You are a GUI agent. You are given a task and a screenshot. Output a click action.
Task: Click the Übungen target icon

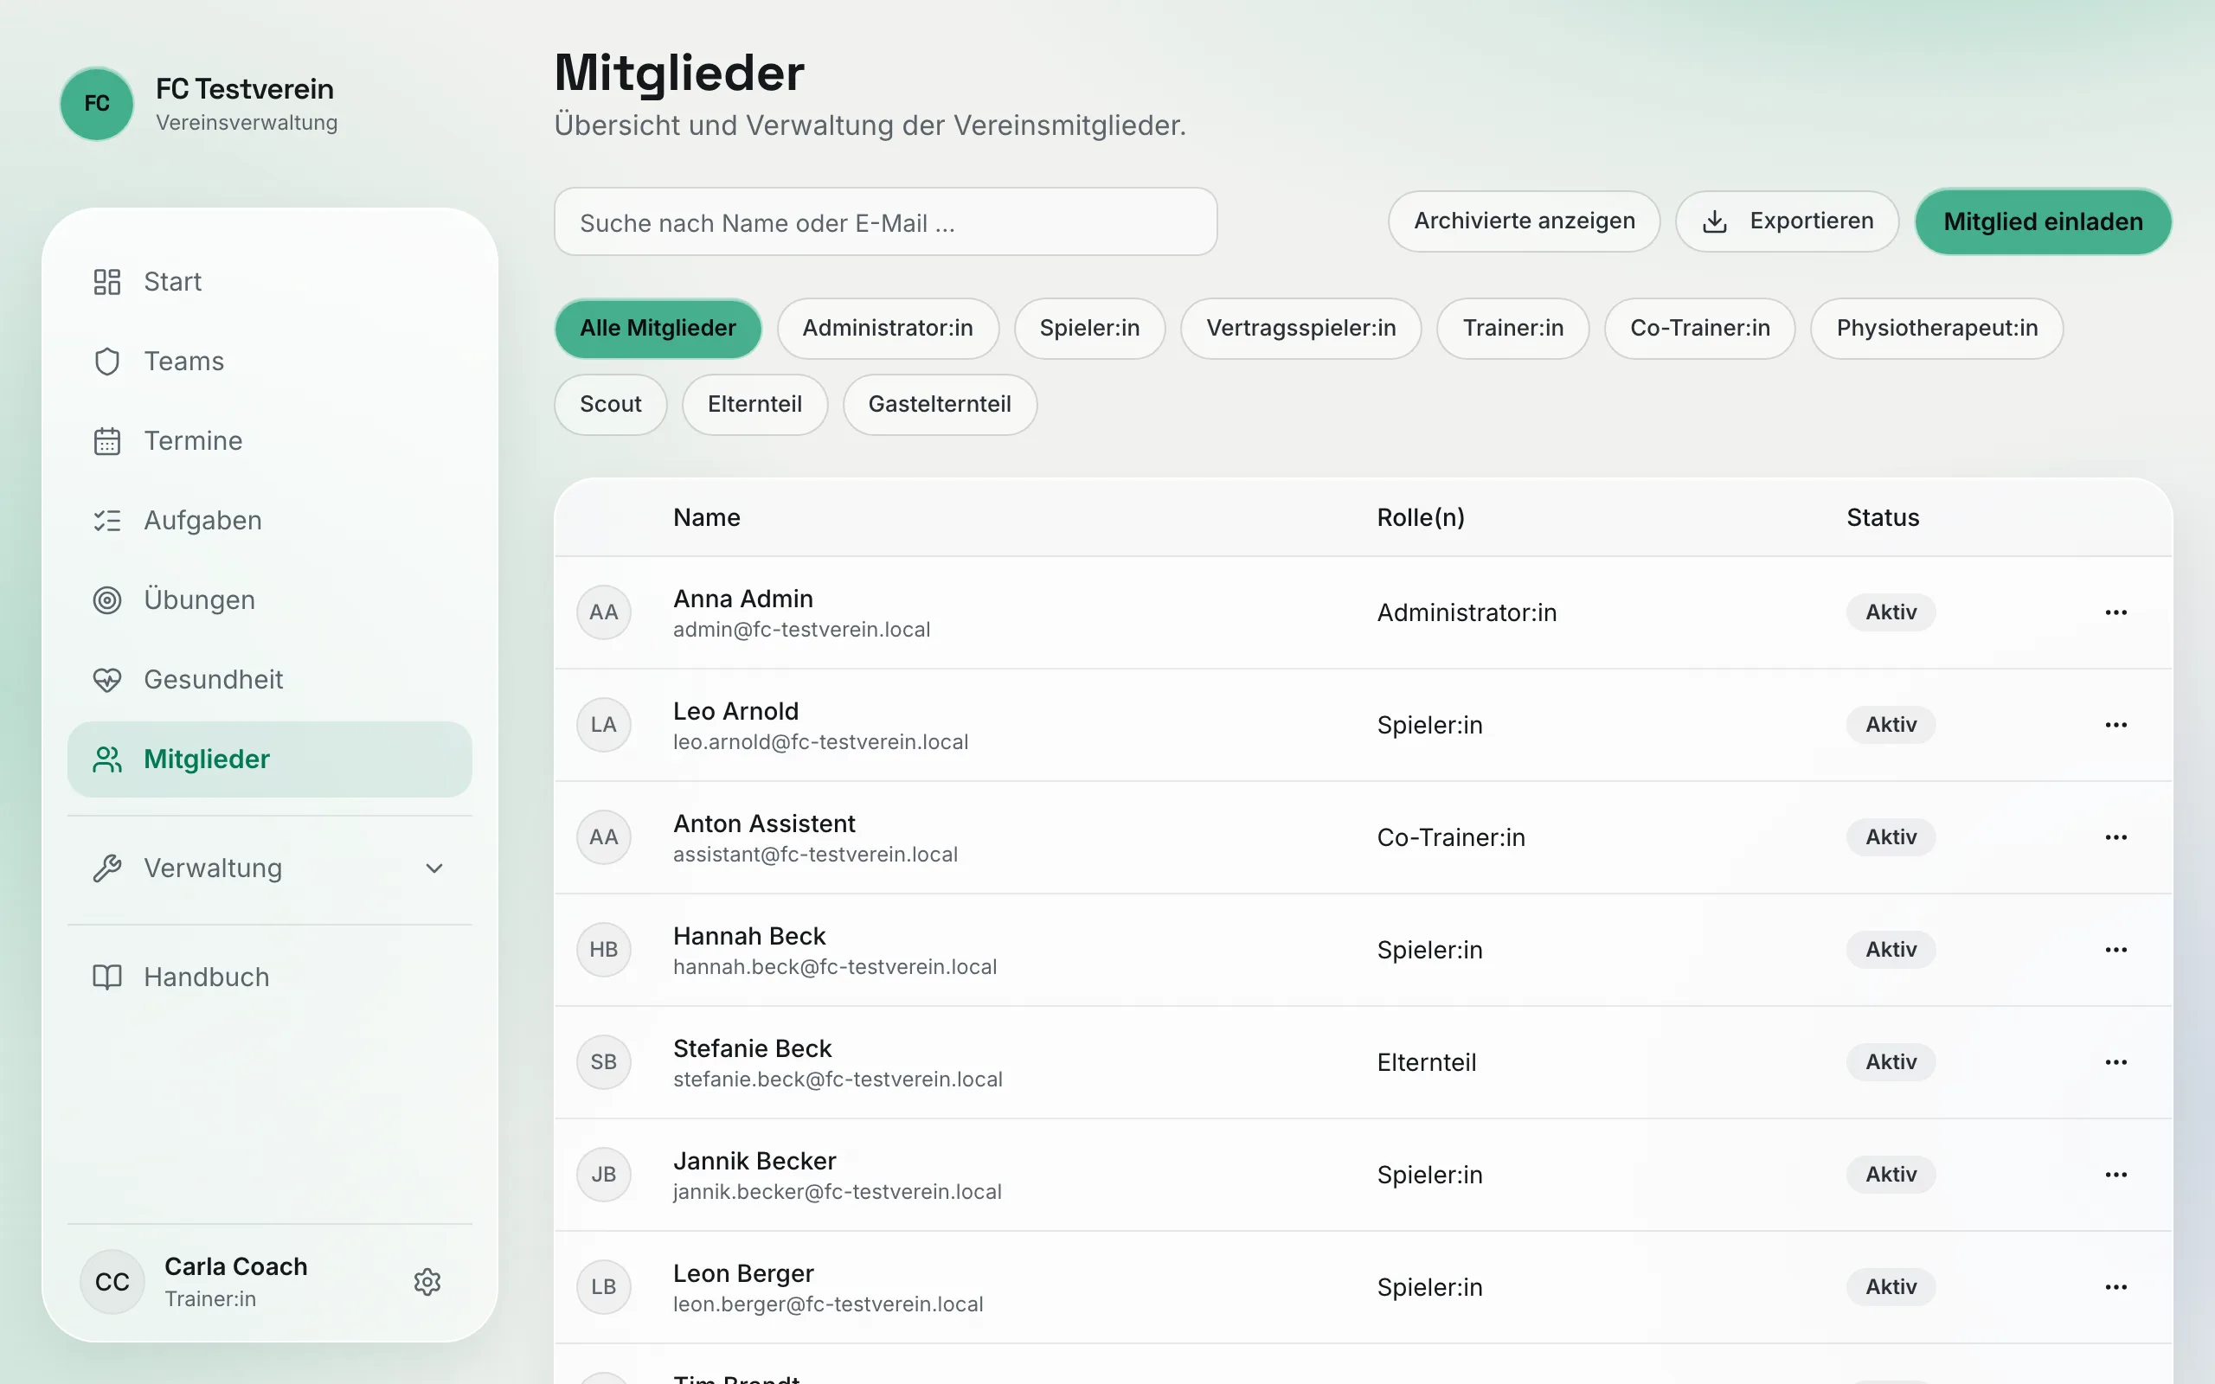click(107, 600)
